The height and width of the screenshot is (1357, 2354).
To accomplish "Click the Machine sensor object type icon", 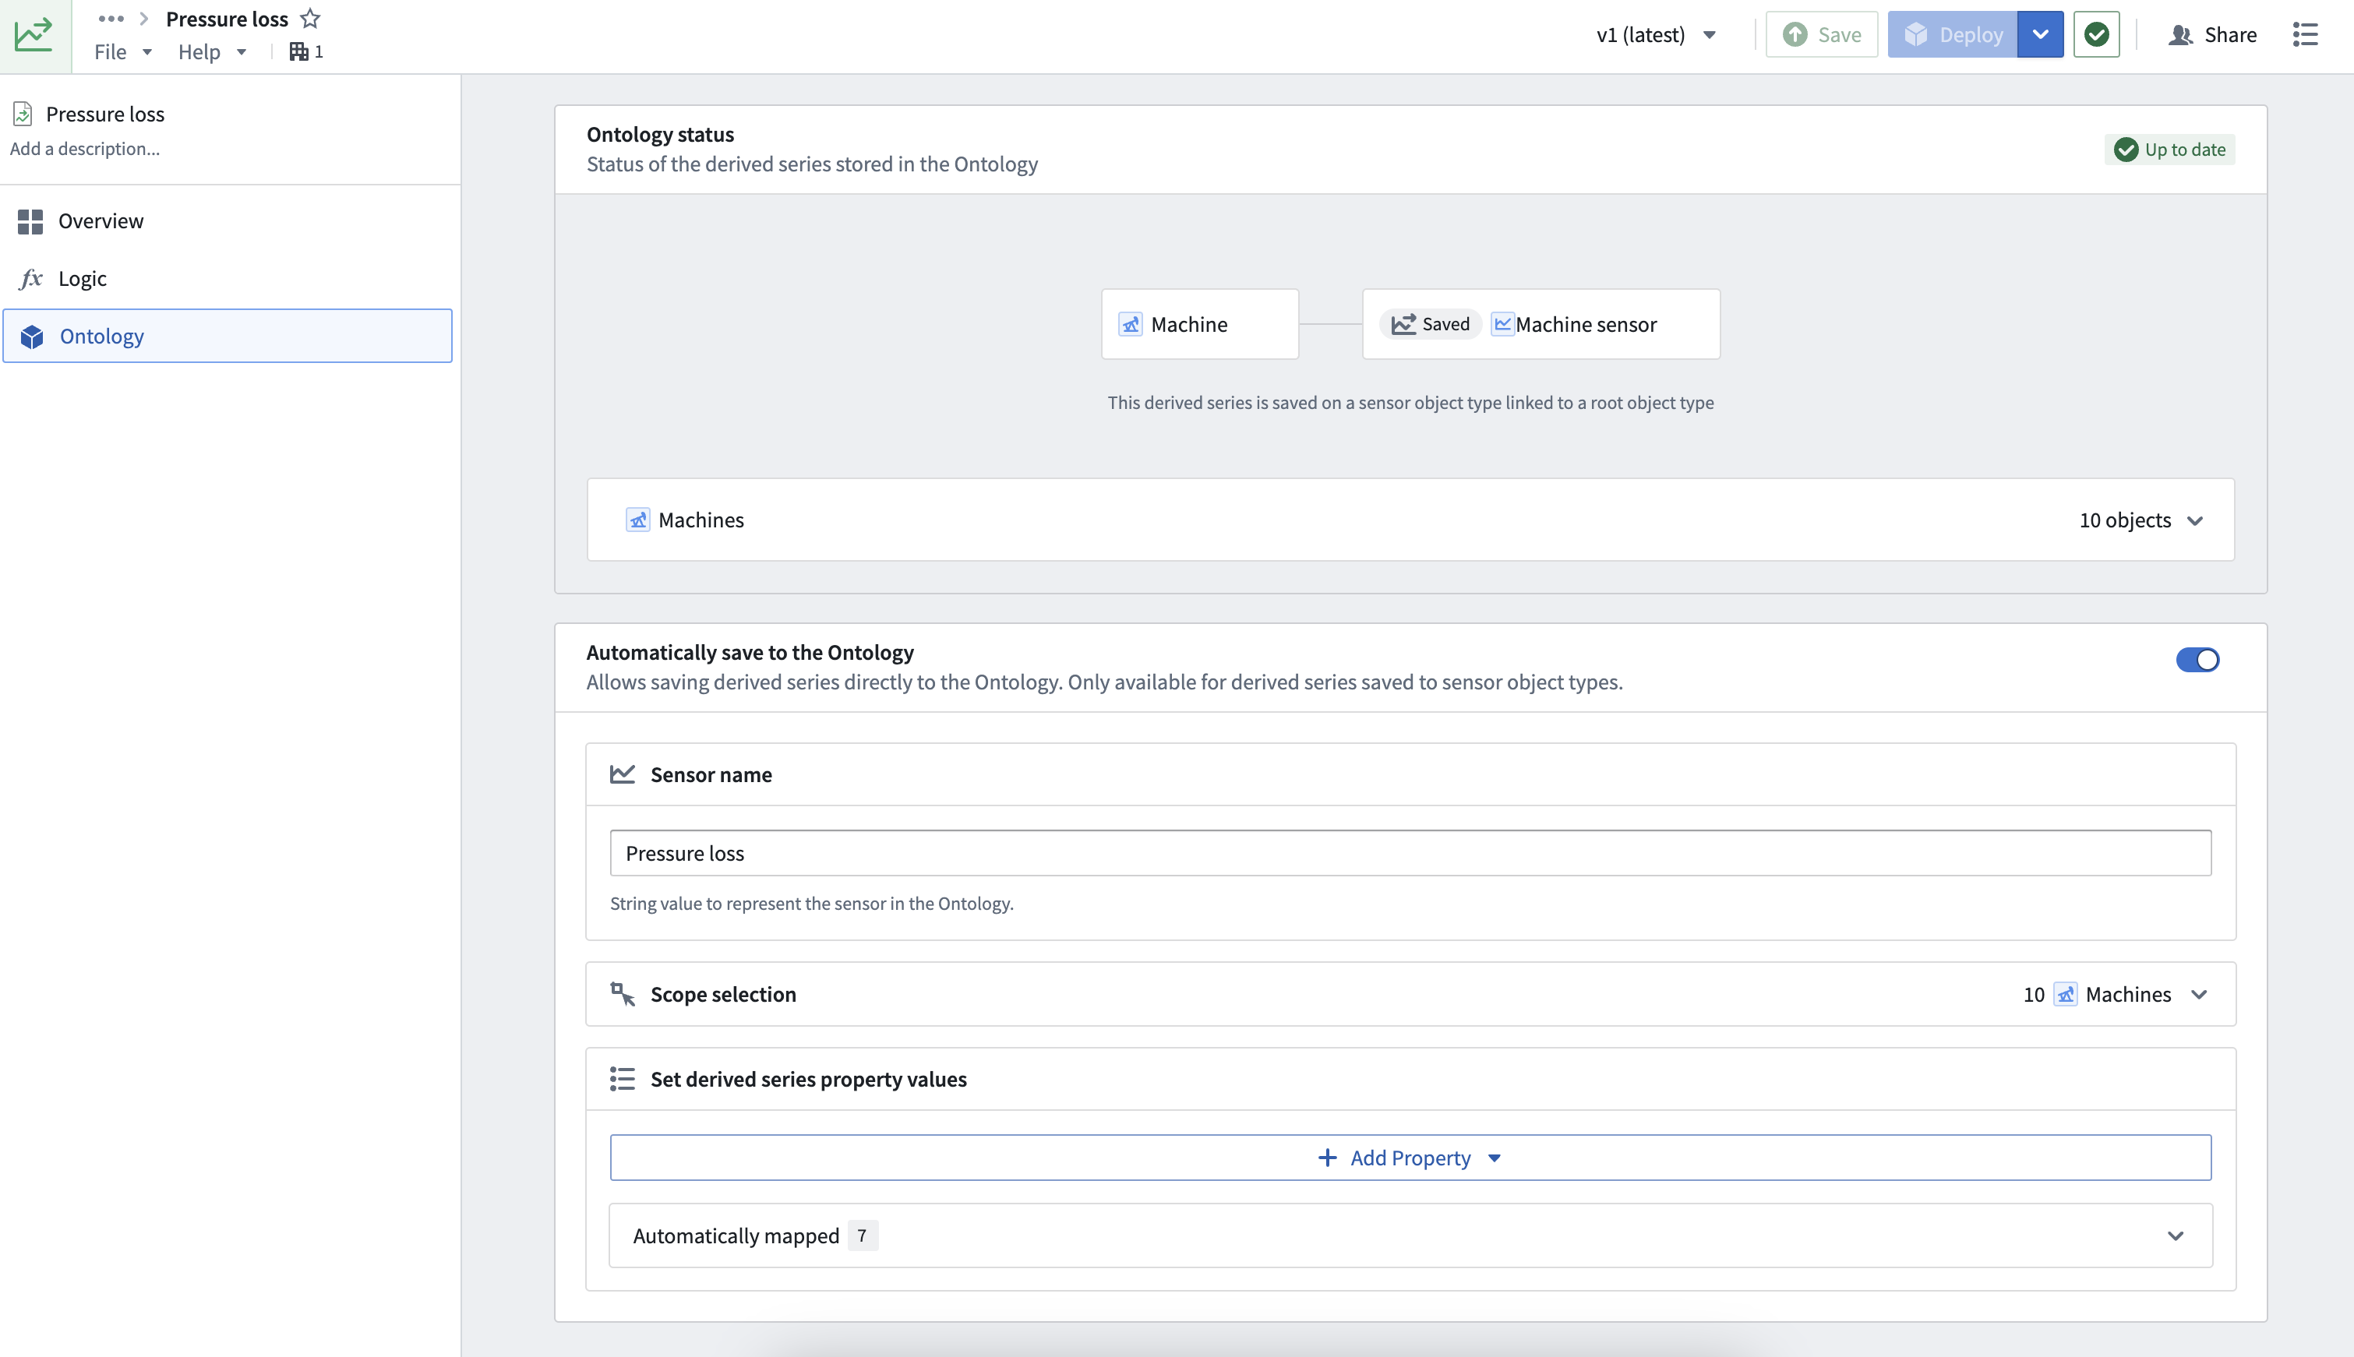I will pos(1503,323).
